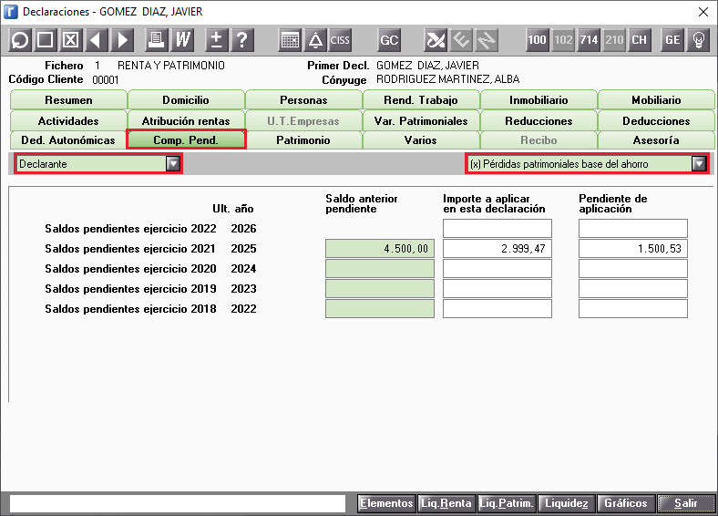
Task: Open help with the question mark icon
Action: 242,40
